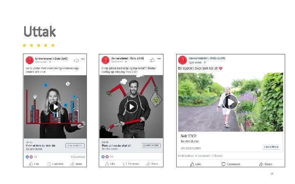Like the right ad post
295x184 pixels.
click(195, 164)
